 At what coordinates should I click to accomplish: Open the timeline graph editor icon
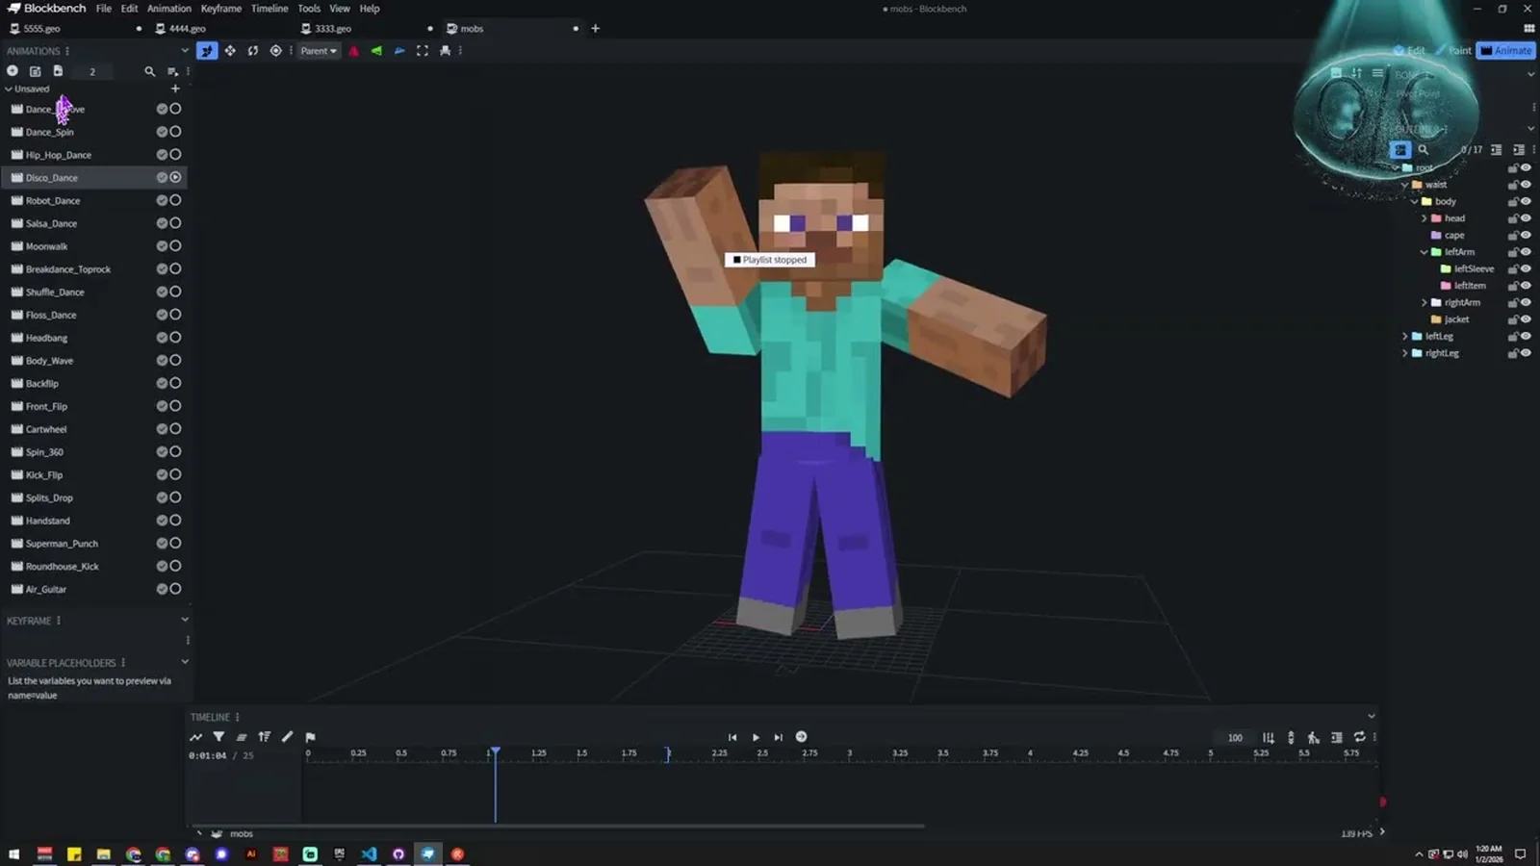pos(196,737)
